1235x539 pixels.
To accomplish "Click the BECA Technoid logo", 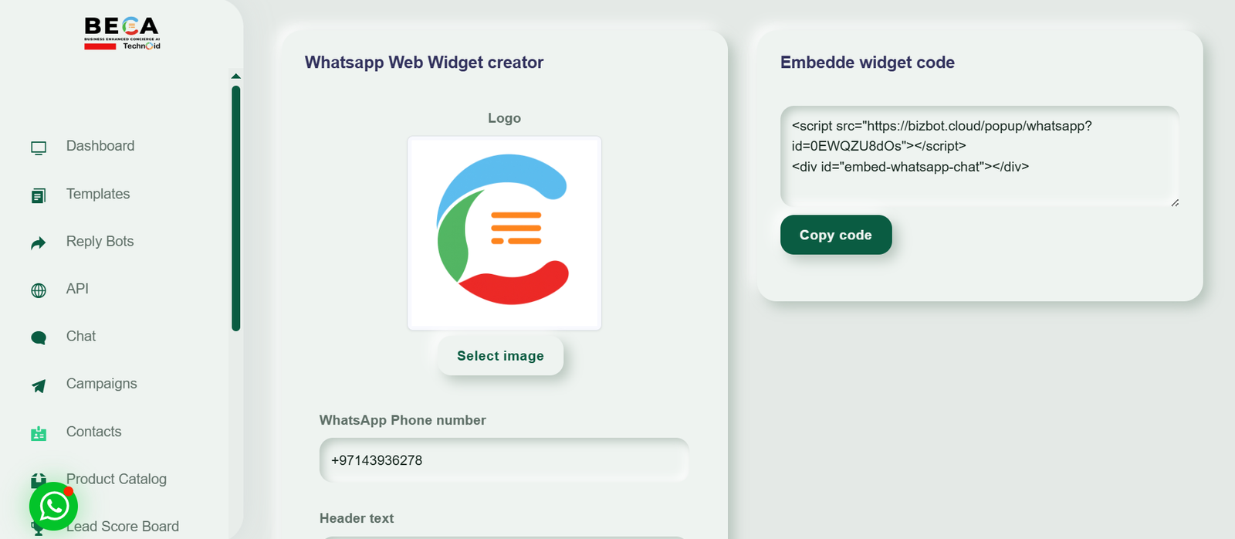I will pos(122,34).
